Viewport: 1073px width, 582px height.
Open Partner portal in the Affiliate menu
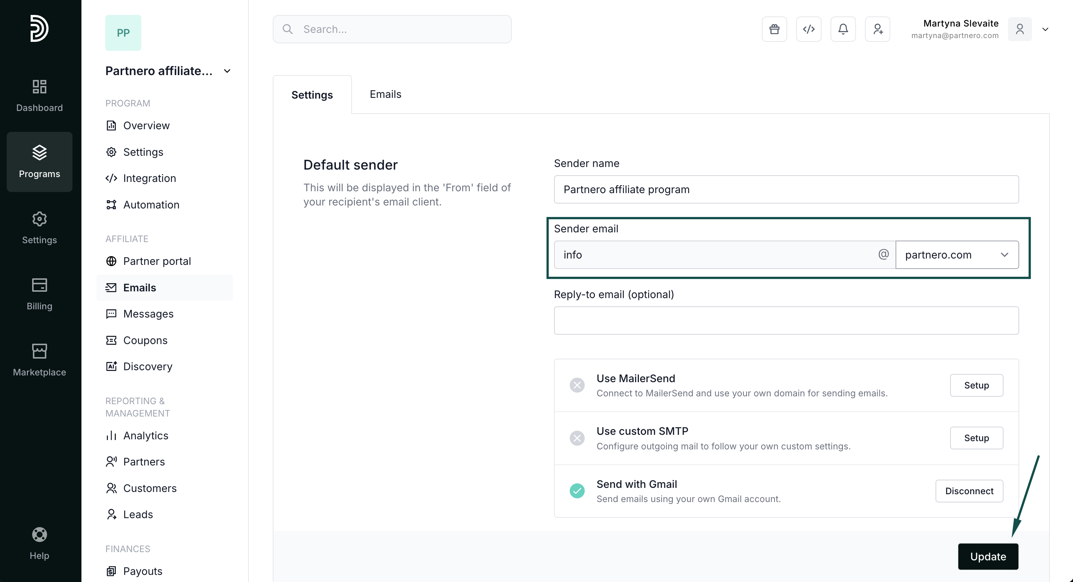[x=157, y=261]
